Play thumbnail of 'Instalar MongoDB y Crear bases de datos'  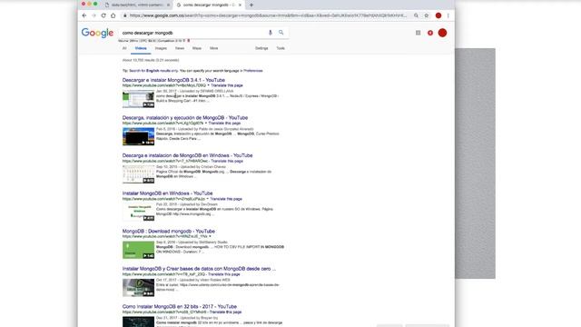tap(138, 288)
